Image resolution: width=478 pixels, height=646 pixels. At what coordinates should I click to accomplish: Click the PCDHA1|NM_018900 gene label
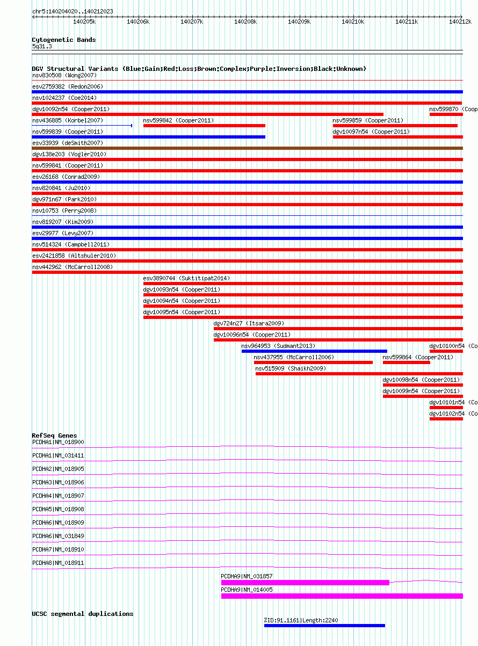58,442
